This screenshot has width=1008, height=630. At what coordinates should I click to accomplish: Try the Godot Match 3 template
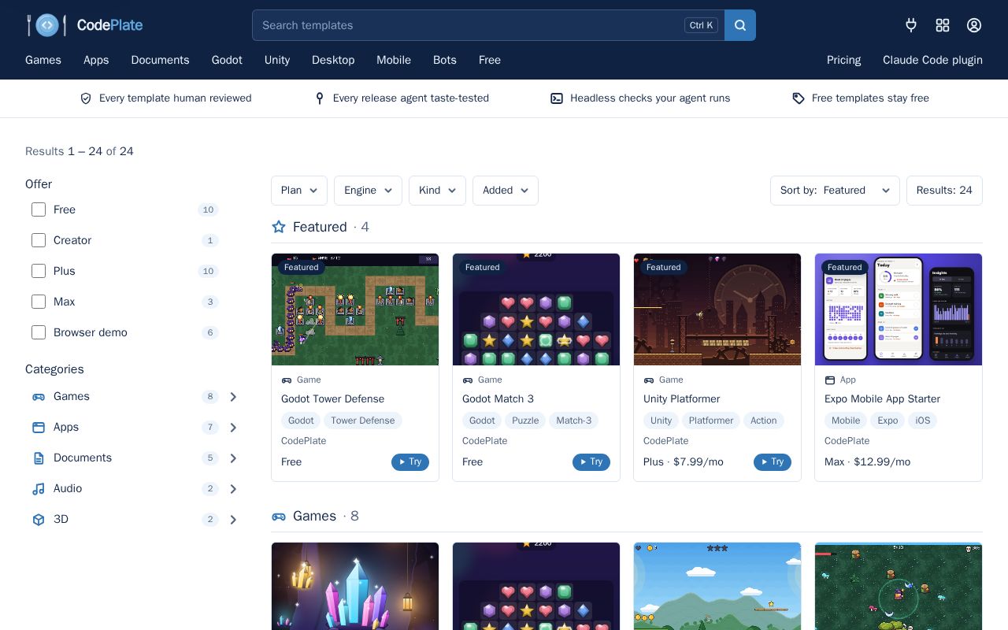click(591, 462)
